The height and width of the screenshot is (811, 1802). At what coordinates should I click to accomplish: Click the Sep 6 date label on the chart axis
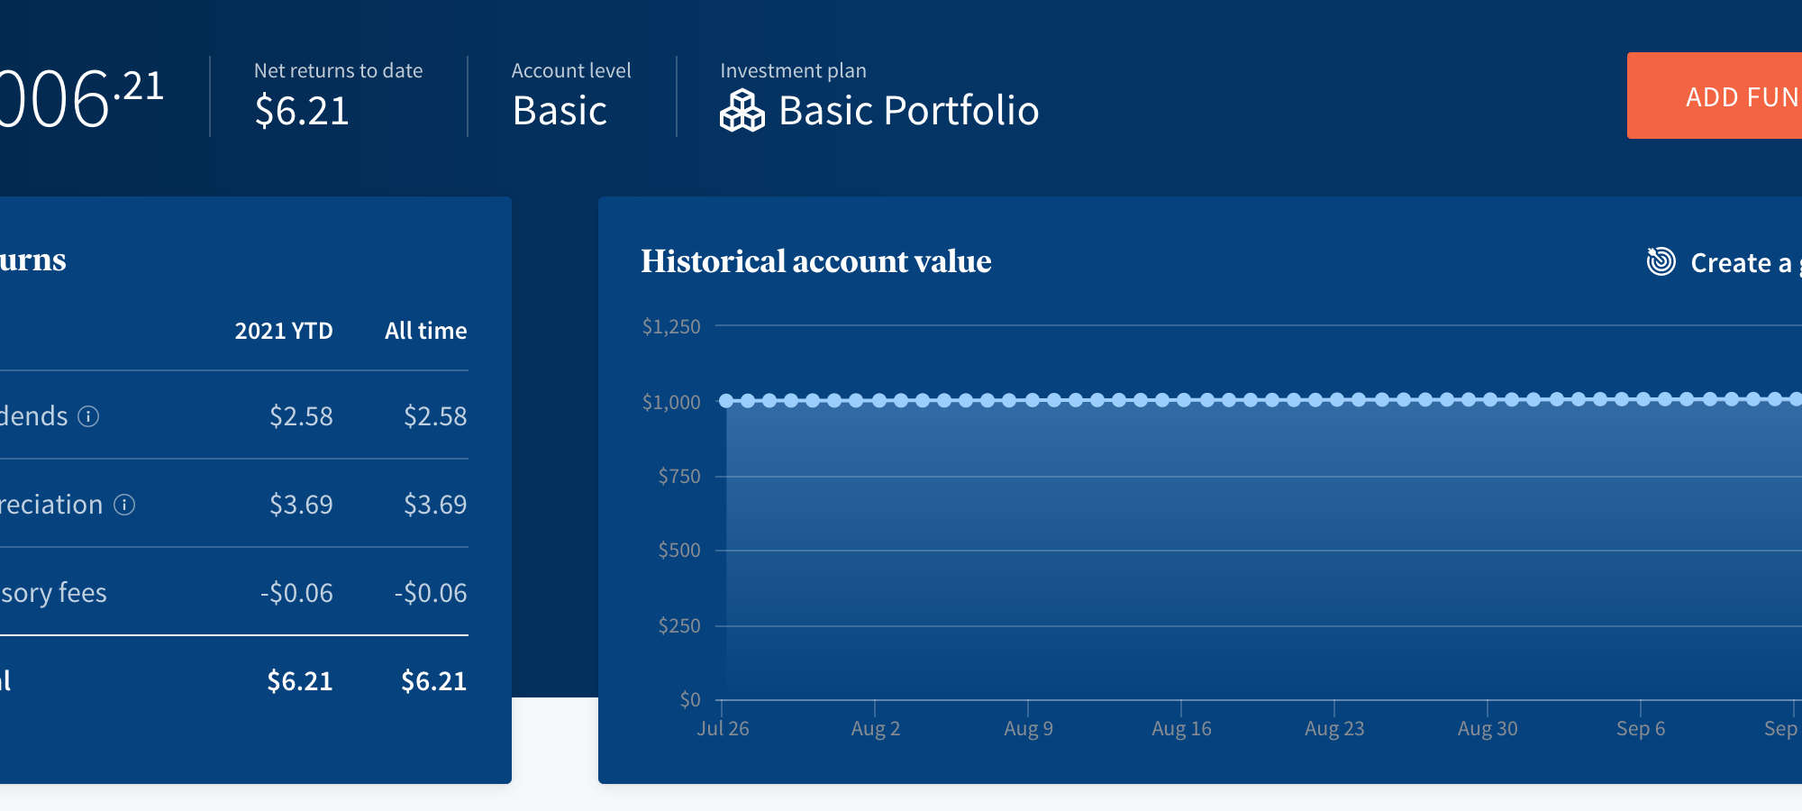(1640, 729)
